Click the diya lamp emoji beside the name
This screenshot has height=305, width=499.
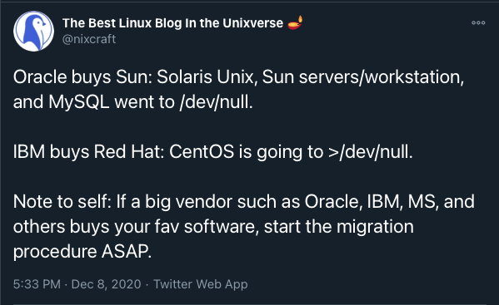pyautogui.click(x=295, y=22)
